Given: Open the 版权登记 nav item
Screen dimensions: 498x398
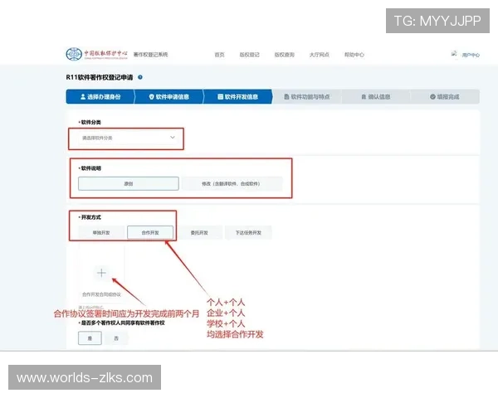Looking at the screenshot, I should pyautogui.click(x=249, y=55).
